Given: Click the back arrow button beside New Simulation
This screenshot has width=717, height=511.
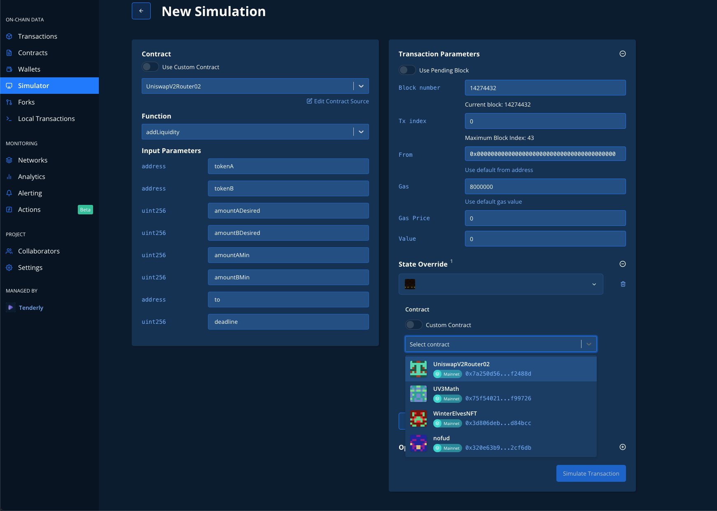Looking at the screenshot, I should click(x=141, y=11).
